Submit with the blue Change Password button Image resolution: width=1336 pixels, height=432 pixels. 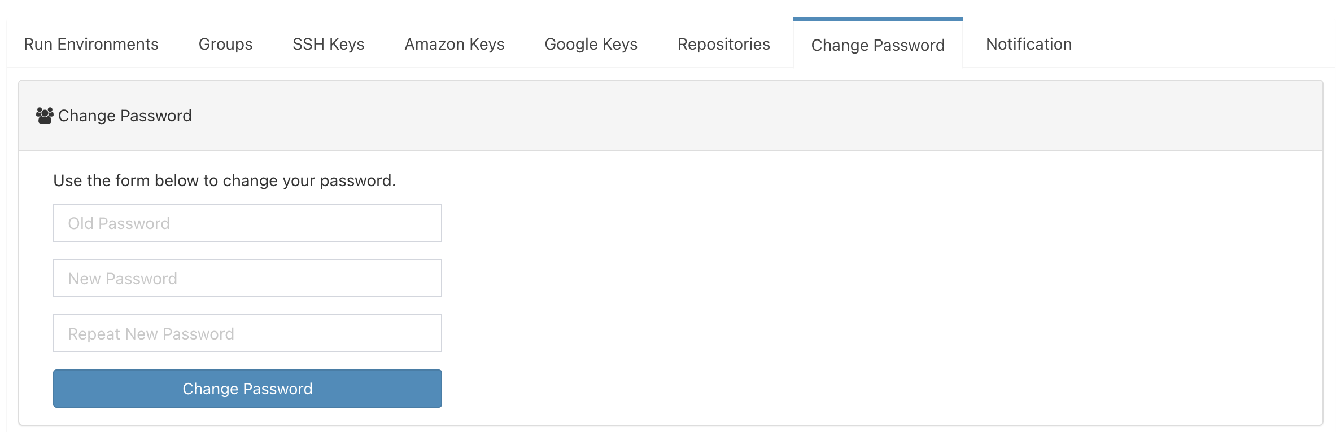[x=247, y=389]
